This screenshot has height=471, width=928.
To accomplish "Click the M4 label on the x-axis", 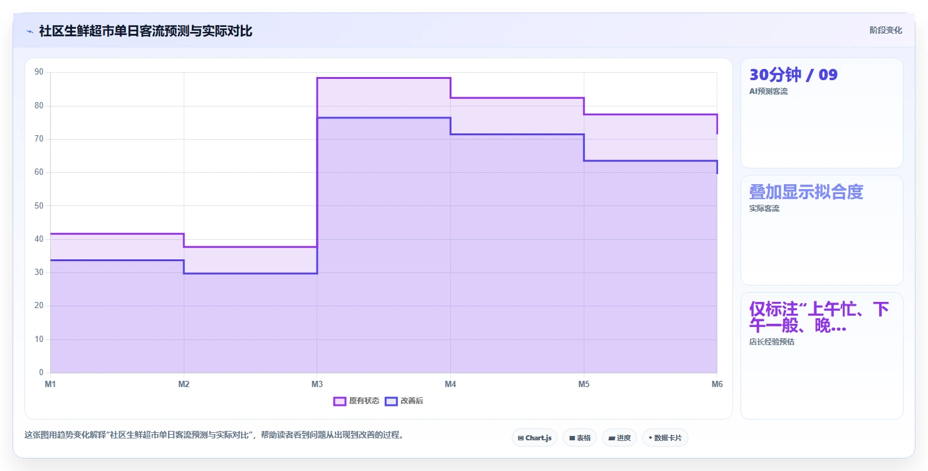I will pyautogui.click(x=450, y=384).
